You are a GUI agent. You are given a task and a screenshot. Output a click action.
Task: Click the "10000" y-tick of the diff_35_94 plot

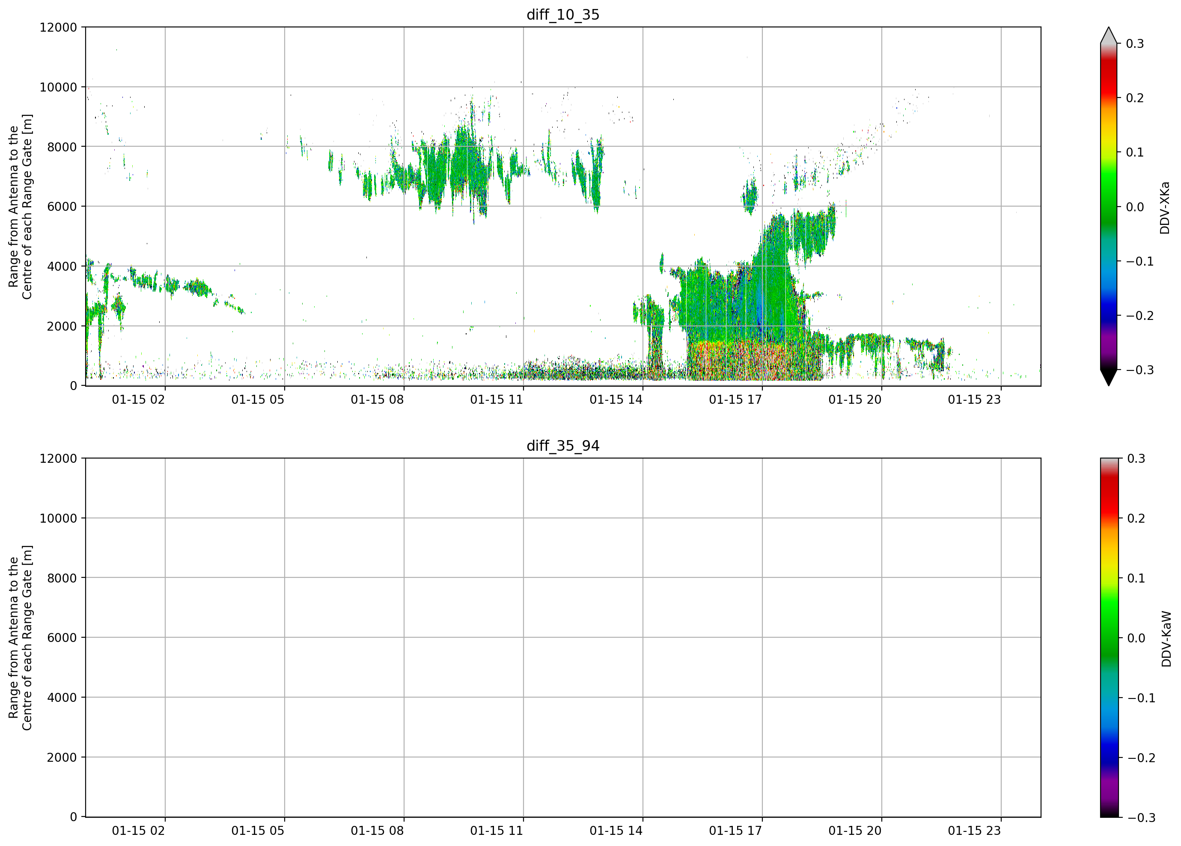(58, 519)
